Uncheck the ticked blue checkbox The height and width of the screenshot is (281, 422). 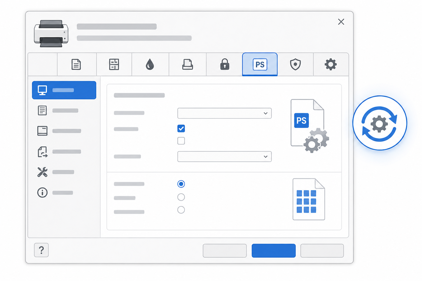181,128
